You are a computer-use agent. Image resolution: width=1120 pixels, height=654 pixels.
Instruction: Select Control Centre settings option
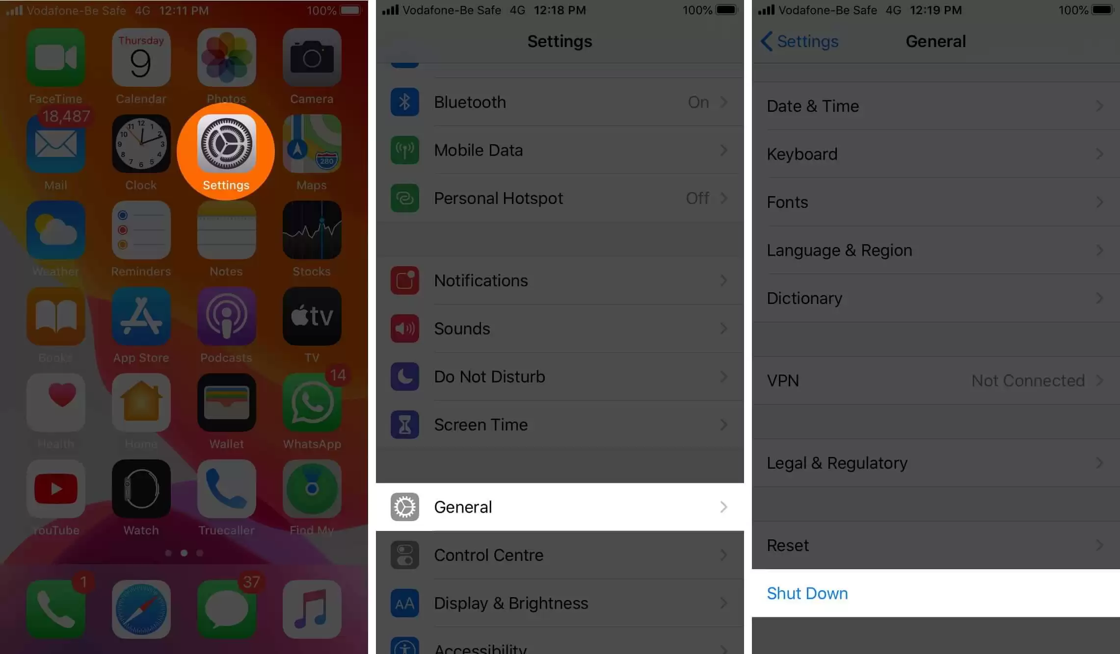point(560,555)
